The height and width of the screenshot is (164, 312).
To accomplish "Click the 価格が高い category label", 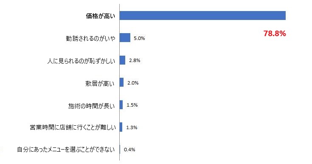I will (x=101, y=16).
